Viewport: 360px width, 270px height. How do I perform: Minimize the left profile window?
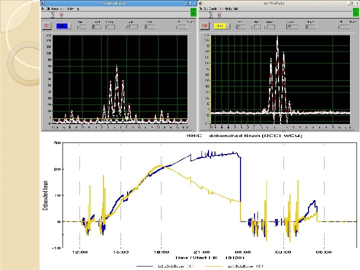coord(186,3)
